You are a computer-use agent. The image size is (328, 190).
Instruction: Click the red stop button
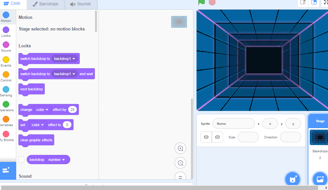pyautogui.click(x=212, y=2)
